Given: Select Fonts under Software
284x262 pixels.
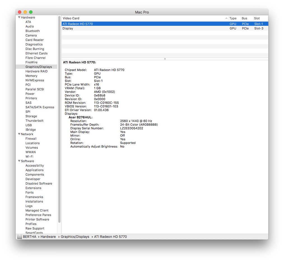Looking at the screenshot, I should click(29, 192).
